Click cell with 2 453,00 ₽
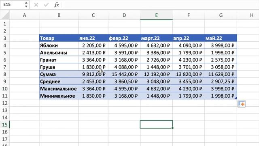259x146 pixels. (93, 82)
